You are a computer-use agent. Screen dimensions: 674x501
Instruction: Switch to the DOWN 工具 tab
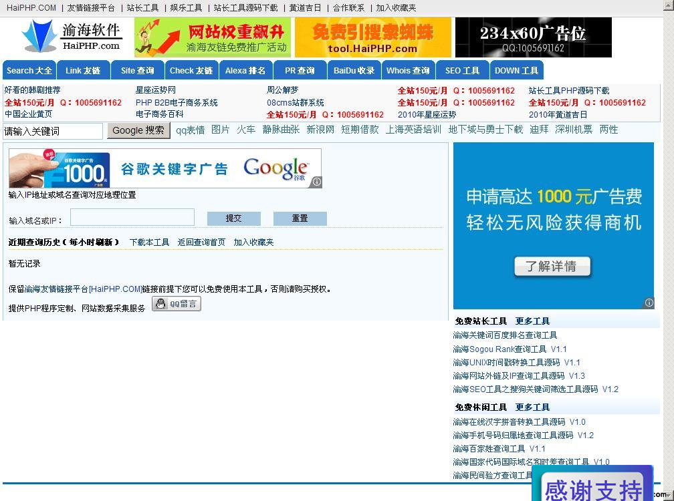pos(516,70)
